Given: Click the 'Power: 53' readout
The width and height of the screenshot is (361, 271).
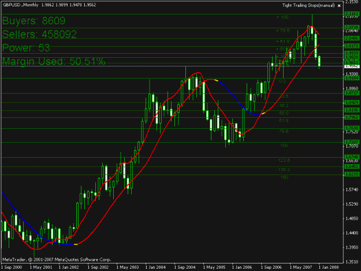Looking at the screenshot, I should click(26, 48).
